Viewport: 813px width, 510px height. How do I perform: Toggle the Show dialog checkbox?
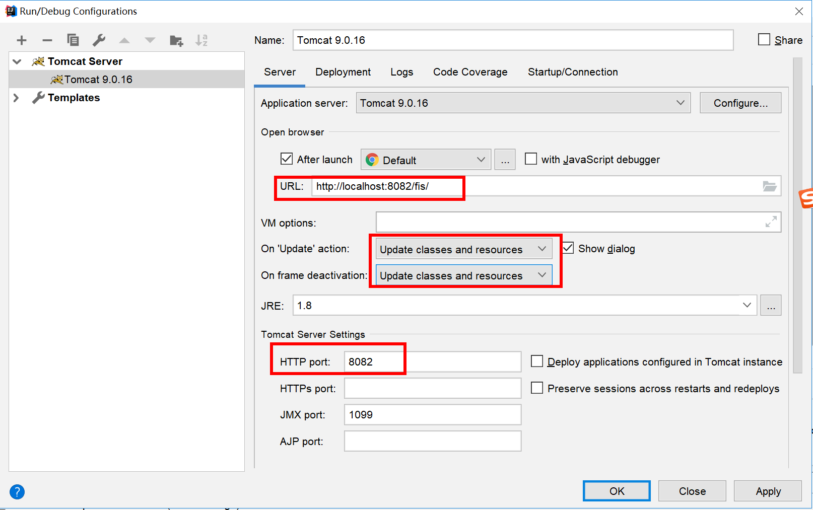pos(568,248)
